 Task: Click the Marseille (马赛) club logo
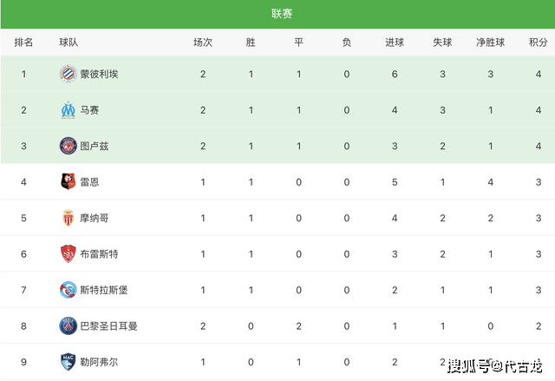pos(68,110)
